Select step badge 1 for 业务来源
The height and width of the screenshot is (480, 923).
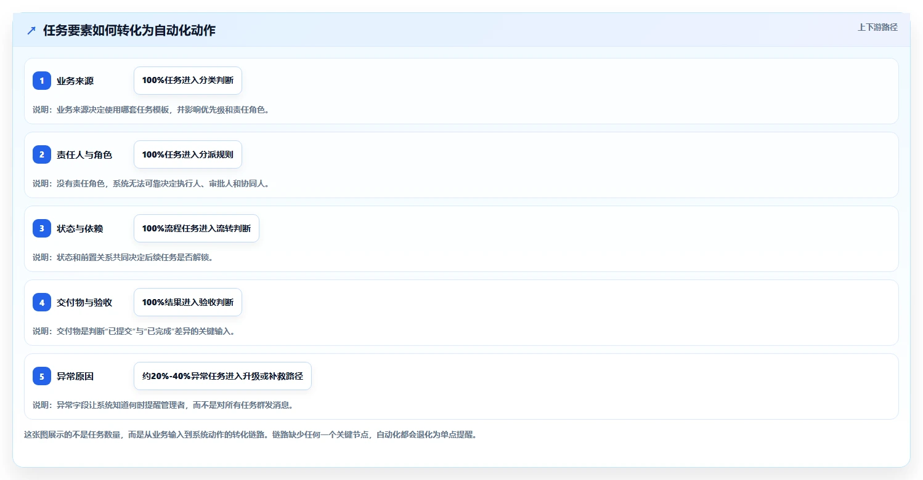tap(42, 81)
